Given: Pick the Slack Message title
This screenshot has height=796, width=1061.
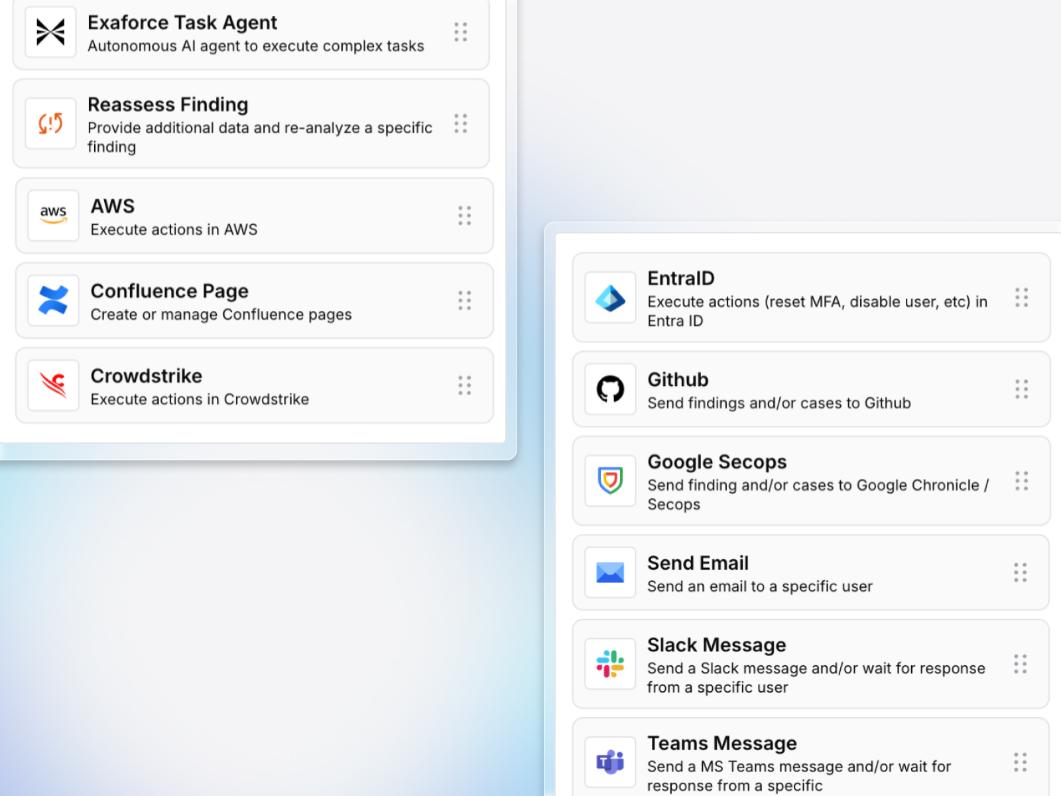Looking at the screenshot, I should point(717,645).
